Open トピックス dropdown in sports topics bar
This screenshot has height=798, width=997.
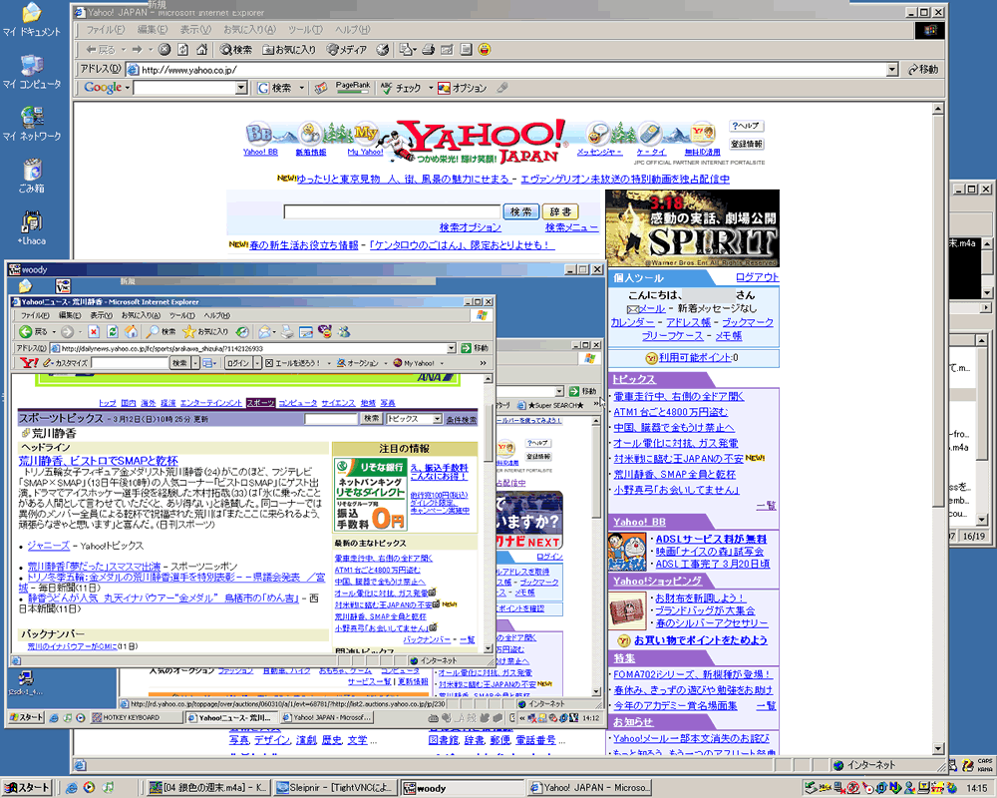437,419
